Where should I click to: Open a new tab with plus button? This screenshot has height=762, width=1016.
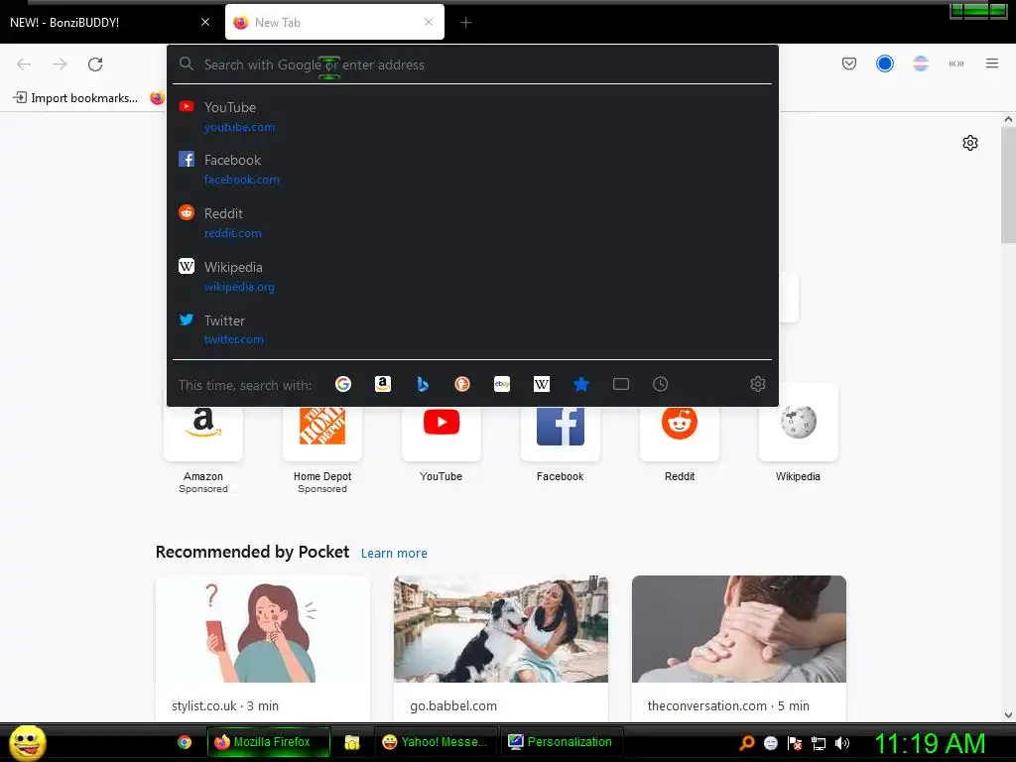(x=466, y=23)
